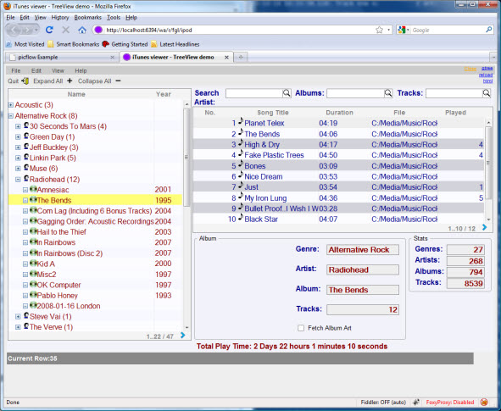Image resolution: width=501 pixels, height=411 pixels.
Task: Click the Latest Headlines feed icon
Action: pos(154,44)
